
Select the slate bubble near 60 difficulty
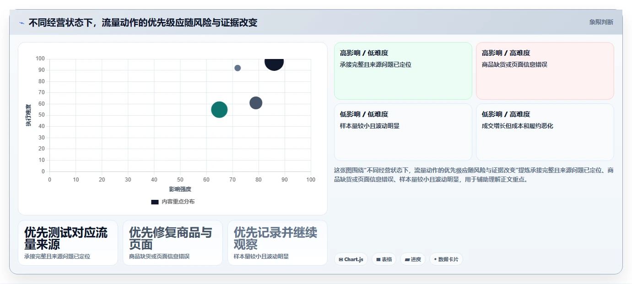click(256, 103)
